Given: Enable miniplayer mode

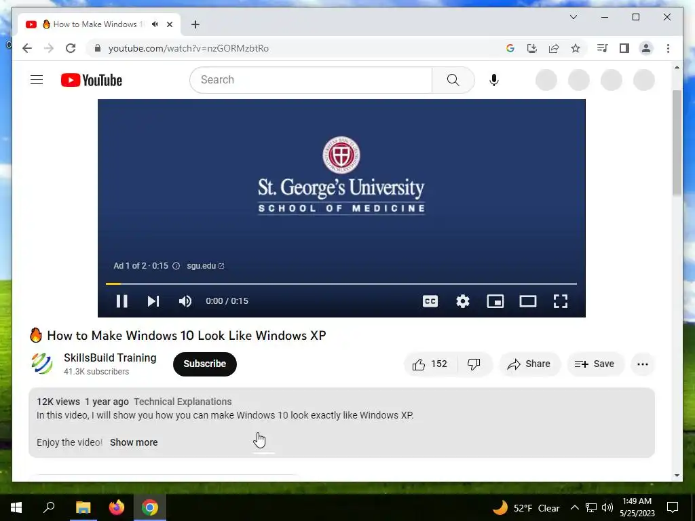Looking at the screenshot, I should pyautogui.click(x=495, y=301).
